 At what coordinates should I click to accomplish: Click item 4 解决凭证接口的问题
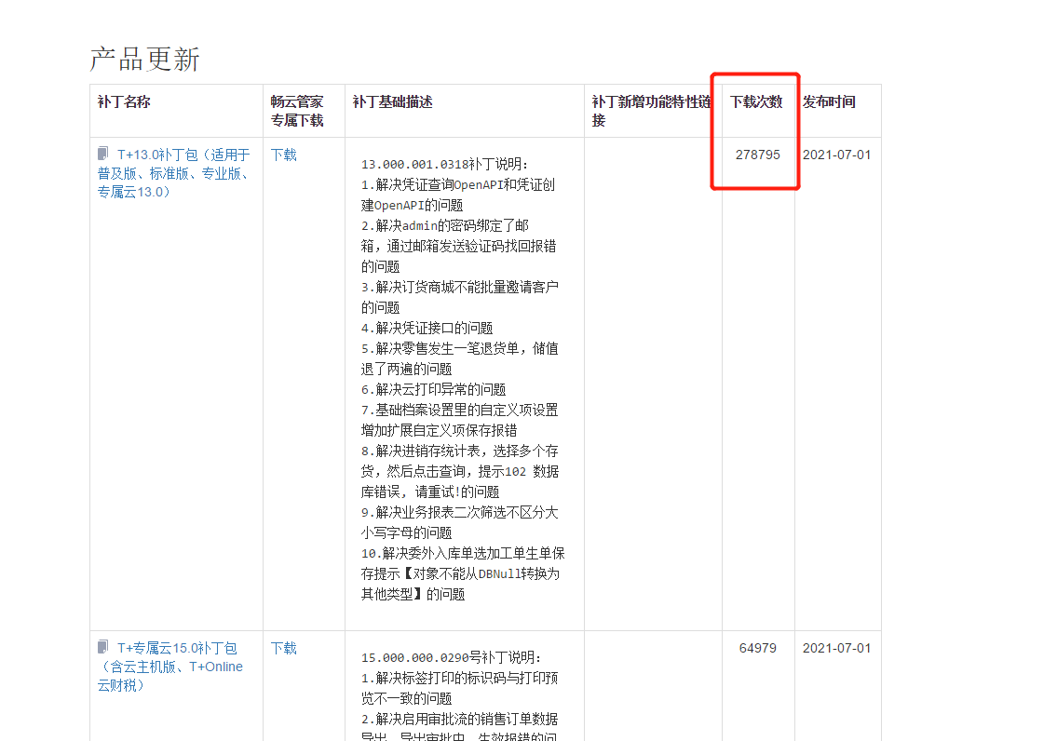(x=427, y=328)
